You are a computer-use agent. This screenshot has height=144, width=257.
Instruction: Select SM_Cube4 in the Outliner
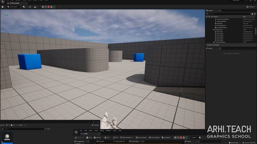(x=220, y=38)
